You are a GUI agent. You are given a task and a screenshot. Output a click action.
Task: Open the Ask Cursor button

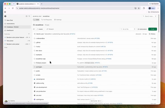point(96,101)
